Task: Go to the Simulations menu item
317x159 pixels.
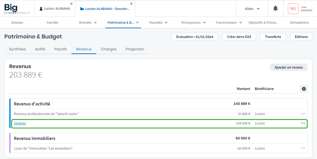Action: point(299,23)
